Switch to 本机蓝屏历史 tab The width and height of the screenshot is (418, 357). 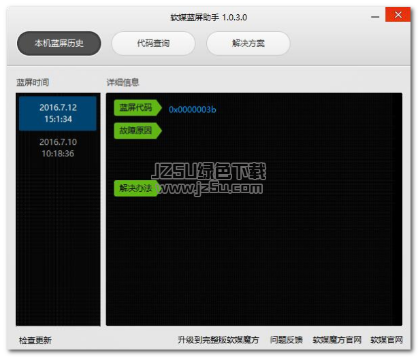(59, 44)
